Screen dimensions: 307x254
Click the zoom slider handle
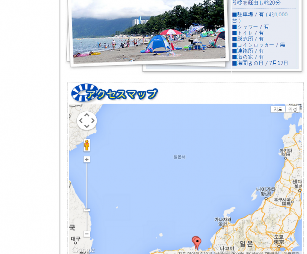[x=87, y=210]
